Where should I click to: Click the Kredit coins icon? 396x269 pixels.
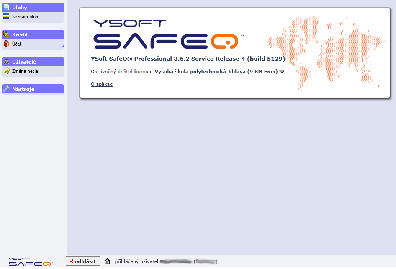pyautogui.click(x=6, y=34)
